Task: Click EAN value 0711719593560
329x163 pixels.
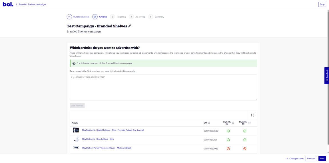Action: (211, 131)
